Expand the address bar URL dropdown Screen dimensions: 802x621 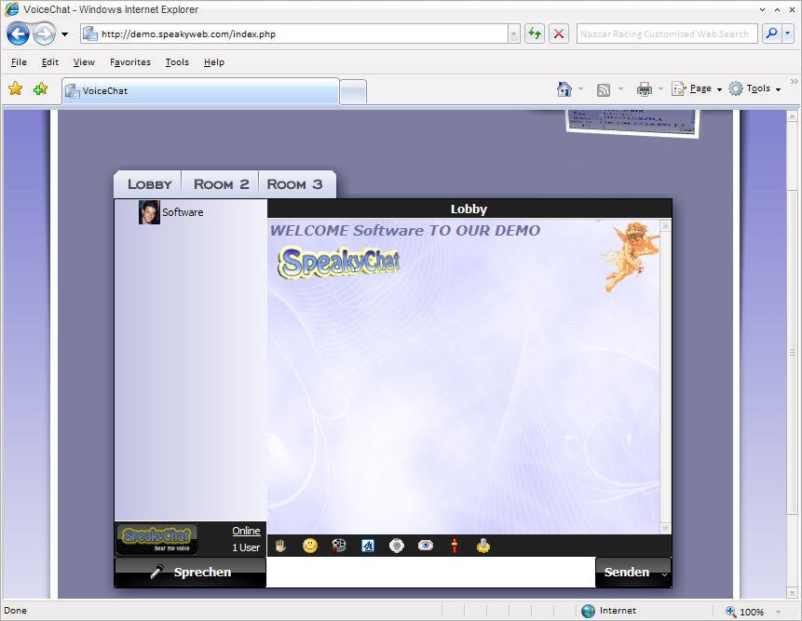(513, 34)
